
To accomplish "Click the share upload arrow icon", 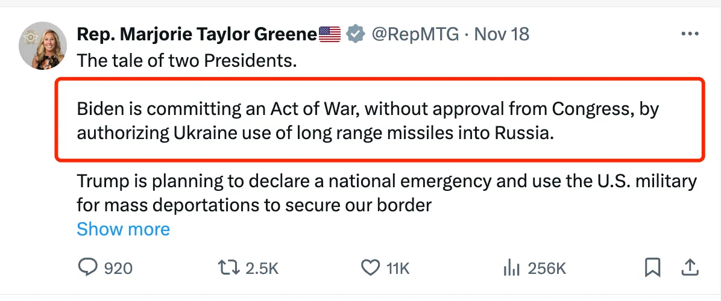I will tap(690, 267).
